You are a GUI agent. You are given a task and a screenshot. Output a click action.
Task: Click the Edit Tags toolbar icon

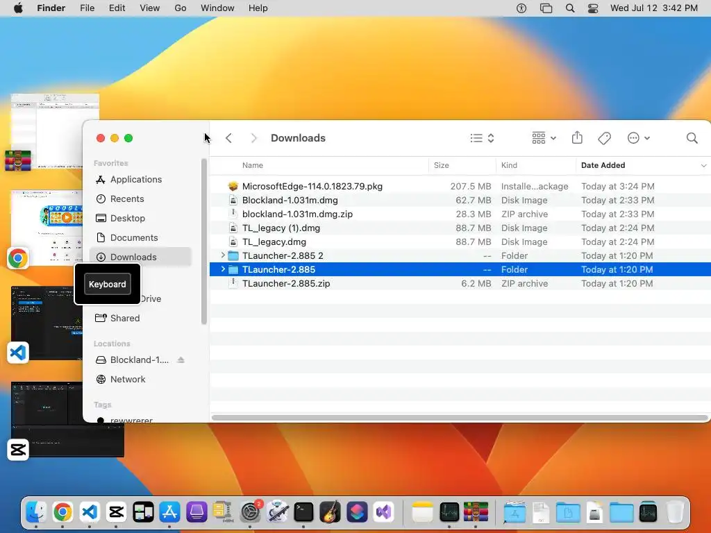(604, 138)
